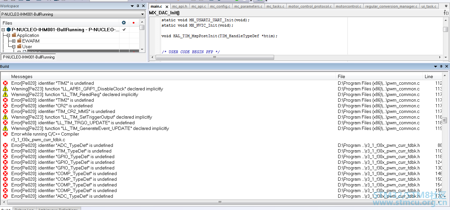Open the regular_conversion_manager.c tab
This screenshot has width=450, height=210.
click(x=391, y=6)
